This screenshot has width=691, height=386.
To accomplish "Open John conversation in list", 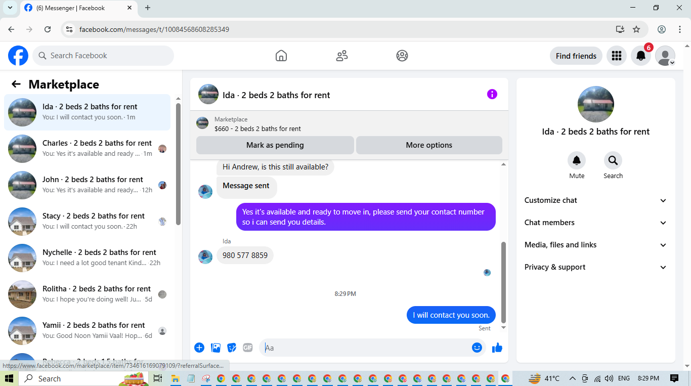I will click(87, 185).
